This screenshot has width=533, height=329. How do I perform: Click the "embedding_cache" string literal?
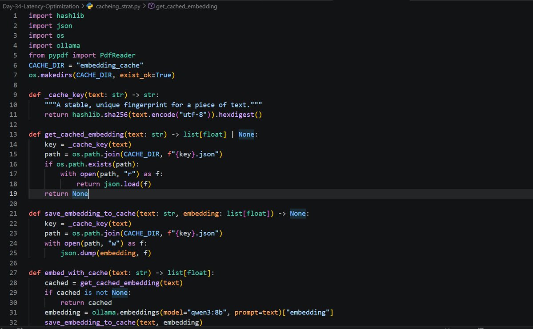[x=110, y=65]
